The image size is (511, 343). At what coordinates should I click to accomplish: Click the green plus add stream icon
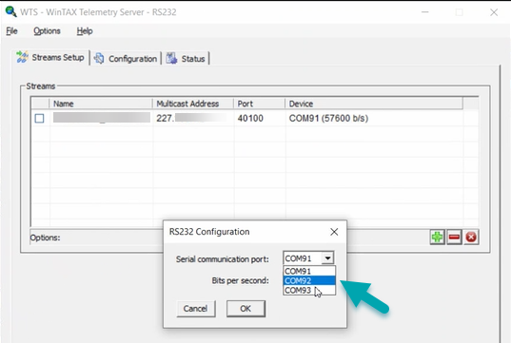coord(437,237)
